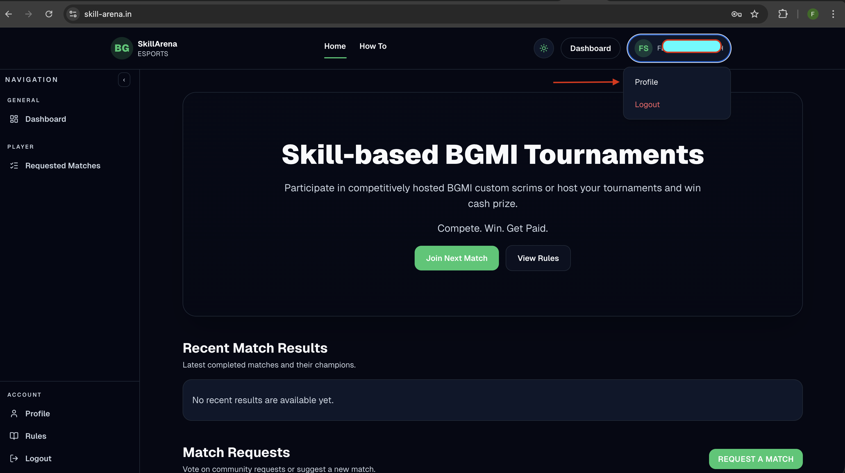This screenshot has height=473, width=845.
Task: Click the Dashboard grid icon in sidebar
Action: pyautogui.click(x=14, y=119)
